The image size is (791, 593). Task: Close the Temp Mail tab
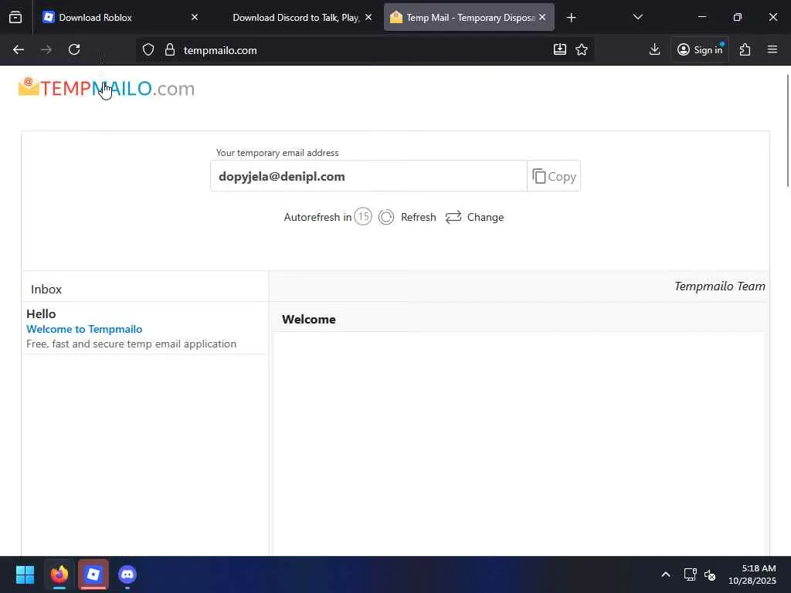(542, 17)
